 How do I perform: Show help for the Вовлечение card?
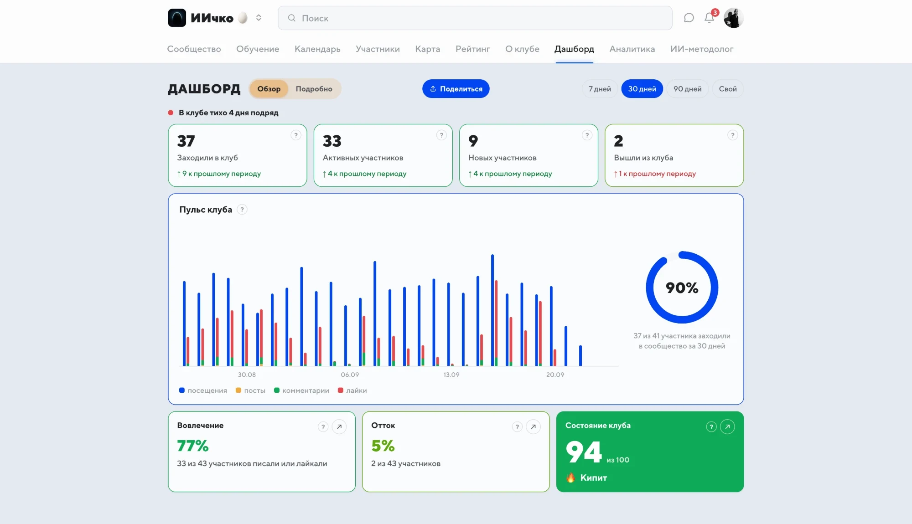pyautogui.click(x=323, y=427)
